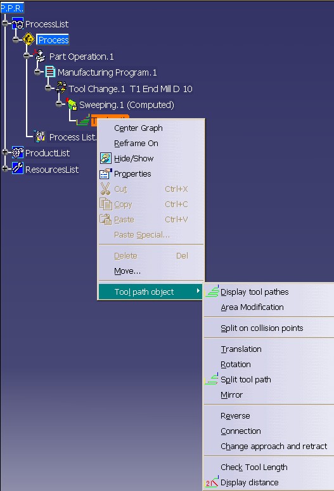This screenshot has height=491, width=334.
Task: Expand the ProductList tree node
Action: tap(4, 152)
